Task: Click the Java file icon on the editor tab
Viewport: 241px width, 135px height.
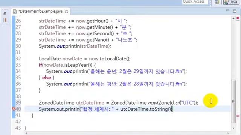Action: coord(15,11)
